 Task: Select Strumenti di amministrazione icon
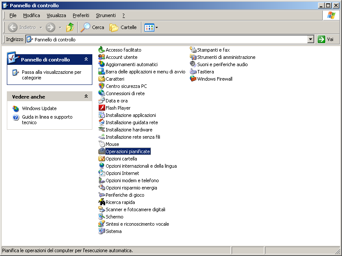(x=193, y=57)
